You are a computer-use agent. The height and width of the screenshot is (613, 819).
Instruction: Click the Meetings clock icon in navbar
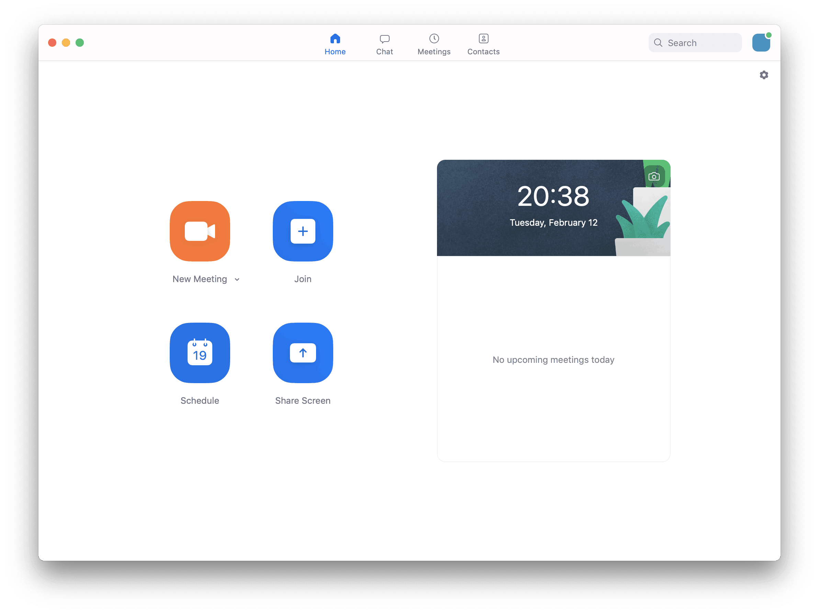tap(433, 38)
